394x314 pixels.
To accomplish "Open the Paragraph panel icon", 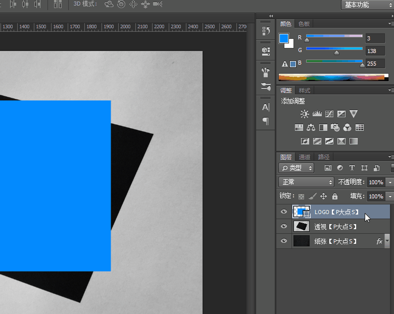I will pyautogui.click(x=266, y=121).
